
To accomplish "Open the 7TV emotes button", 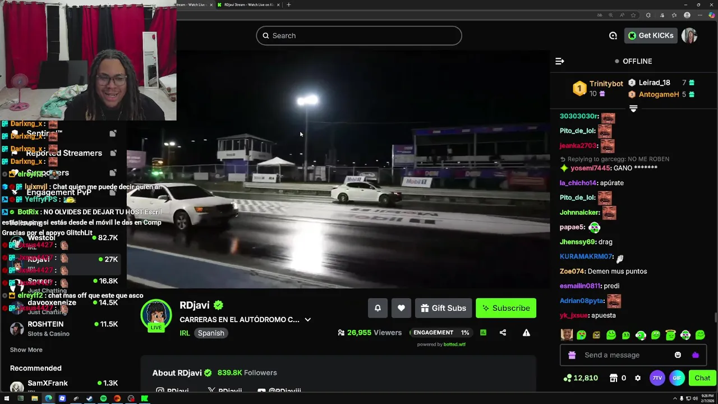I will (x=657, y=378).
